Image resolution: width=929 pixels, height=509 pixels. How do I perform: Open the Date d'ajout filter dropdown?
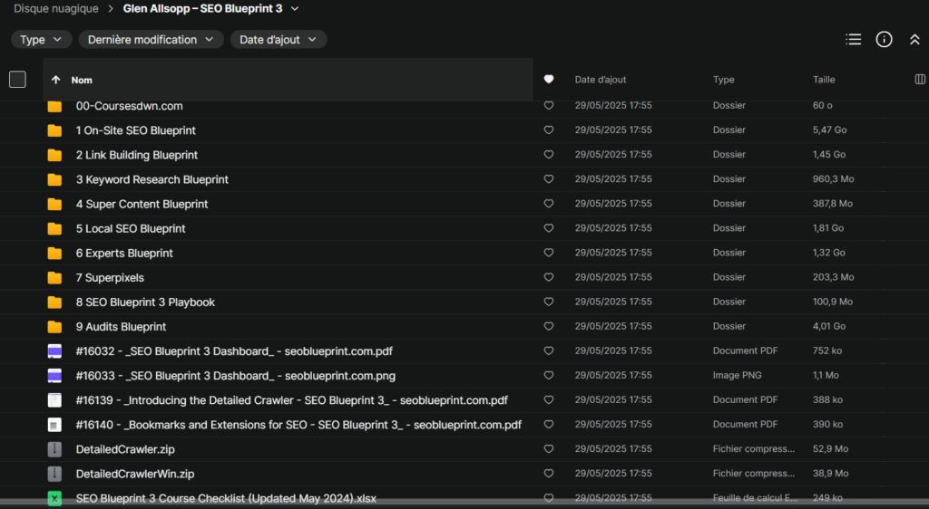pos(278,40)
